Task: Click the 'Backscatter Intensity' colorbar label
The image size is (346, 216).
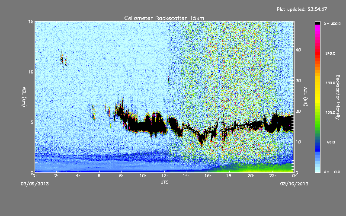Action: pyautogui.click(x=338, y=97)
